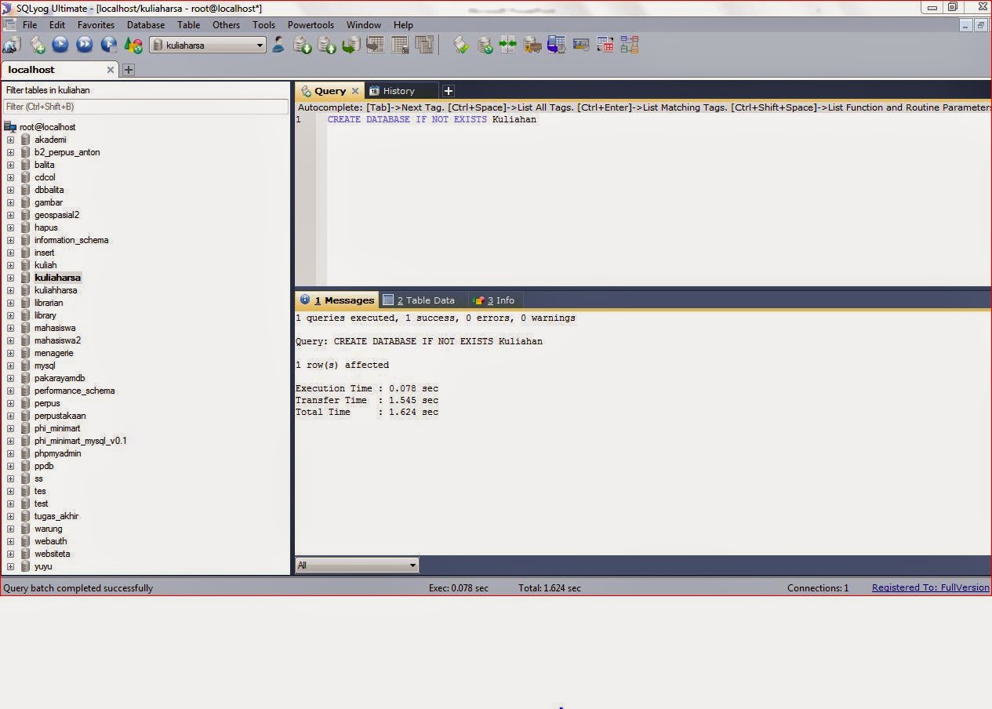This screenshot has width=992, height=709.
Task: Open the File menu
Action: click(x=30, y=24)
